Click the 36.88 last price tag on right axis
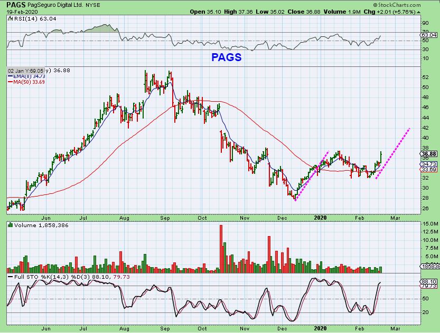Screen dimensions: 440x333 pyautogui.click(x=429, y=154)
